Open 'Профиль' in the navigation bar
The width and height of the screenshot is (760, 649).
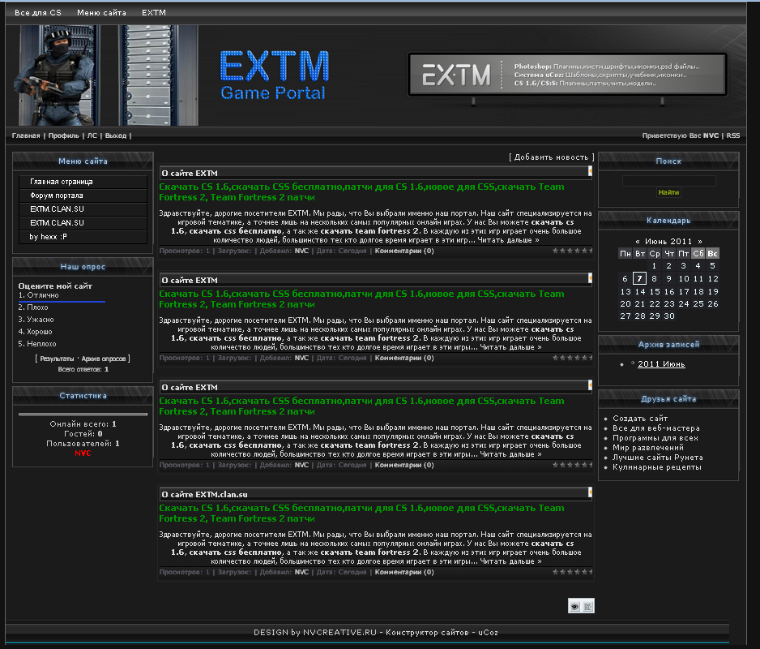(63, 135)
